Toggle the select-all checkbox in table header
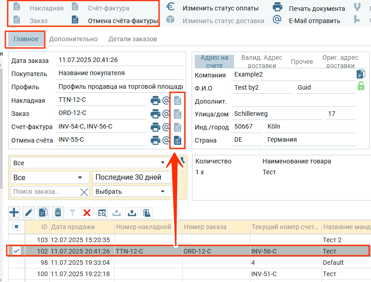Screen dimensions: 371x282 pyautogui.click(x=17, y=227)
